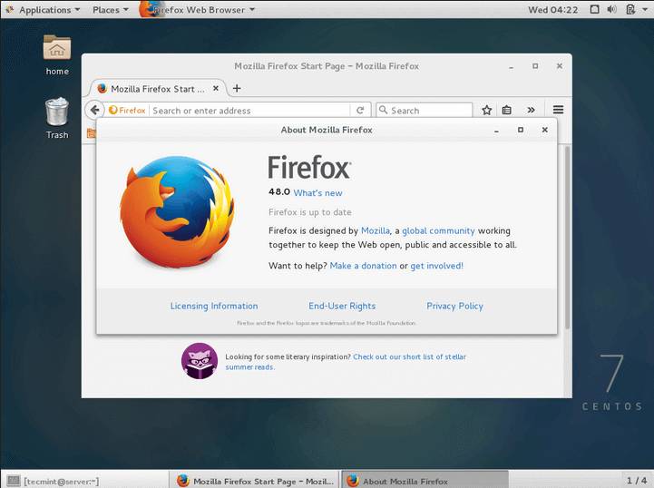This screenshot has height=488, width=654.
Task: Click the large Firefox logo in About dialog
Action: [x=177, y=211]
